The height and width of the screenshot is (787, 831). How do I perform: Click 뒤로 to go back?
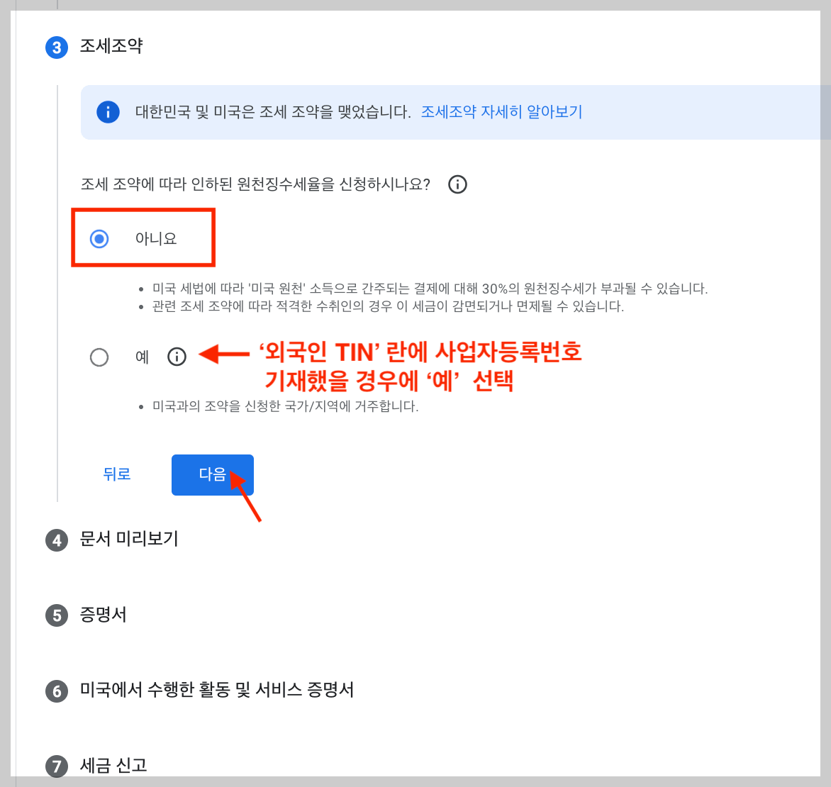[x=117, y=474]
